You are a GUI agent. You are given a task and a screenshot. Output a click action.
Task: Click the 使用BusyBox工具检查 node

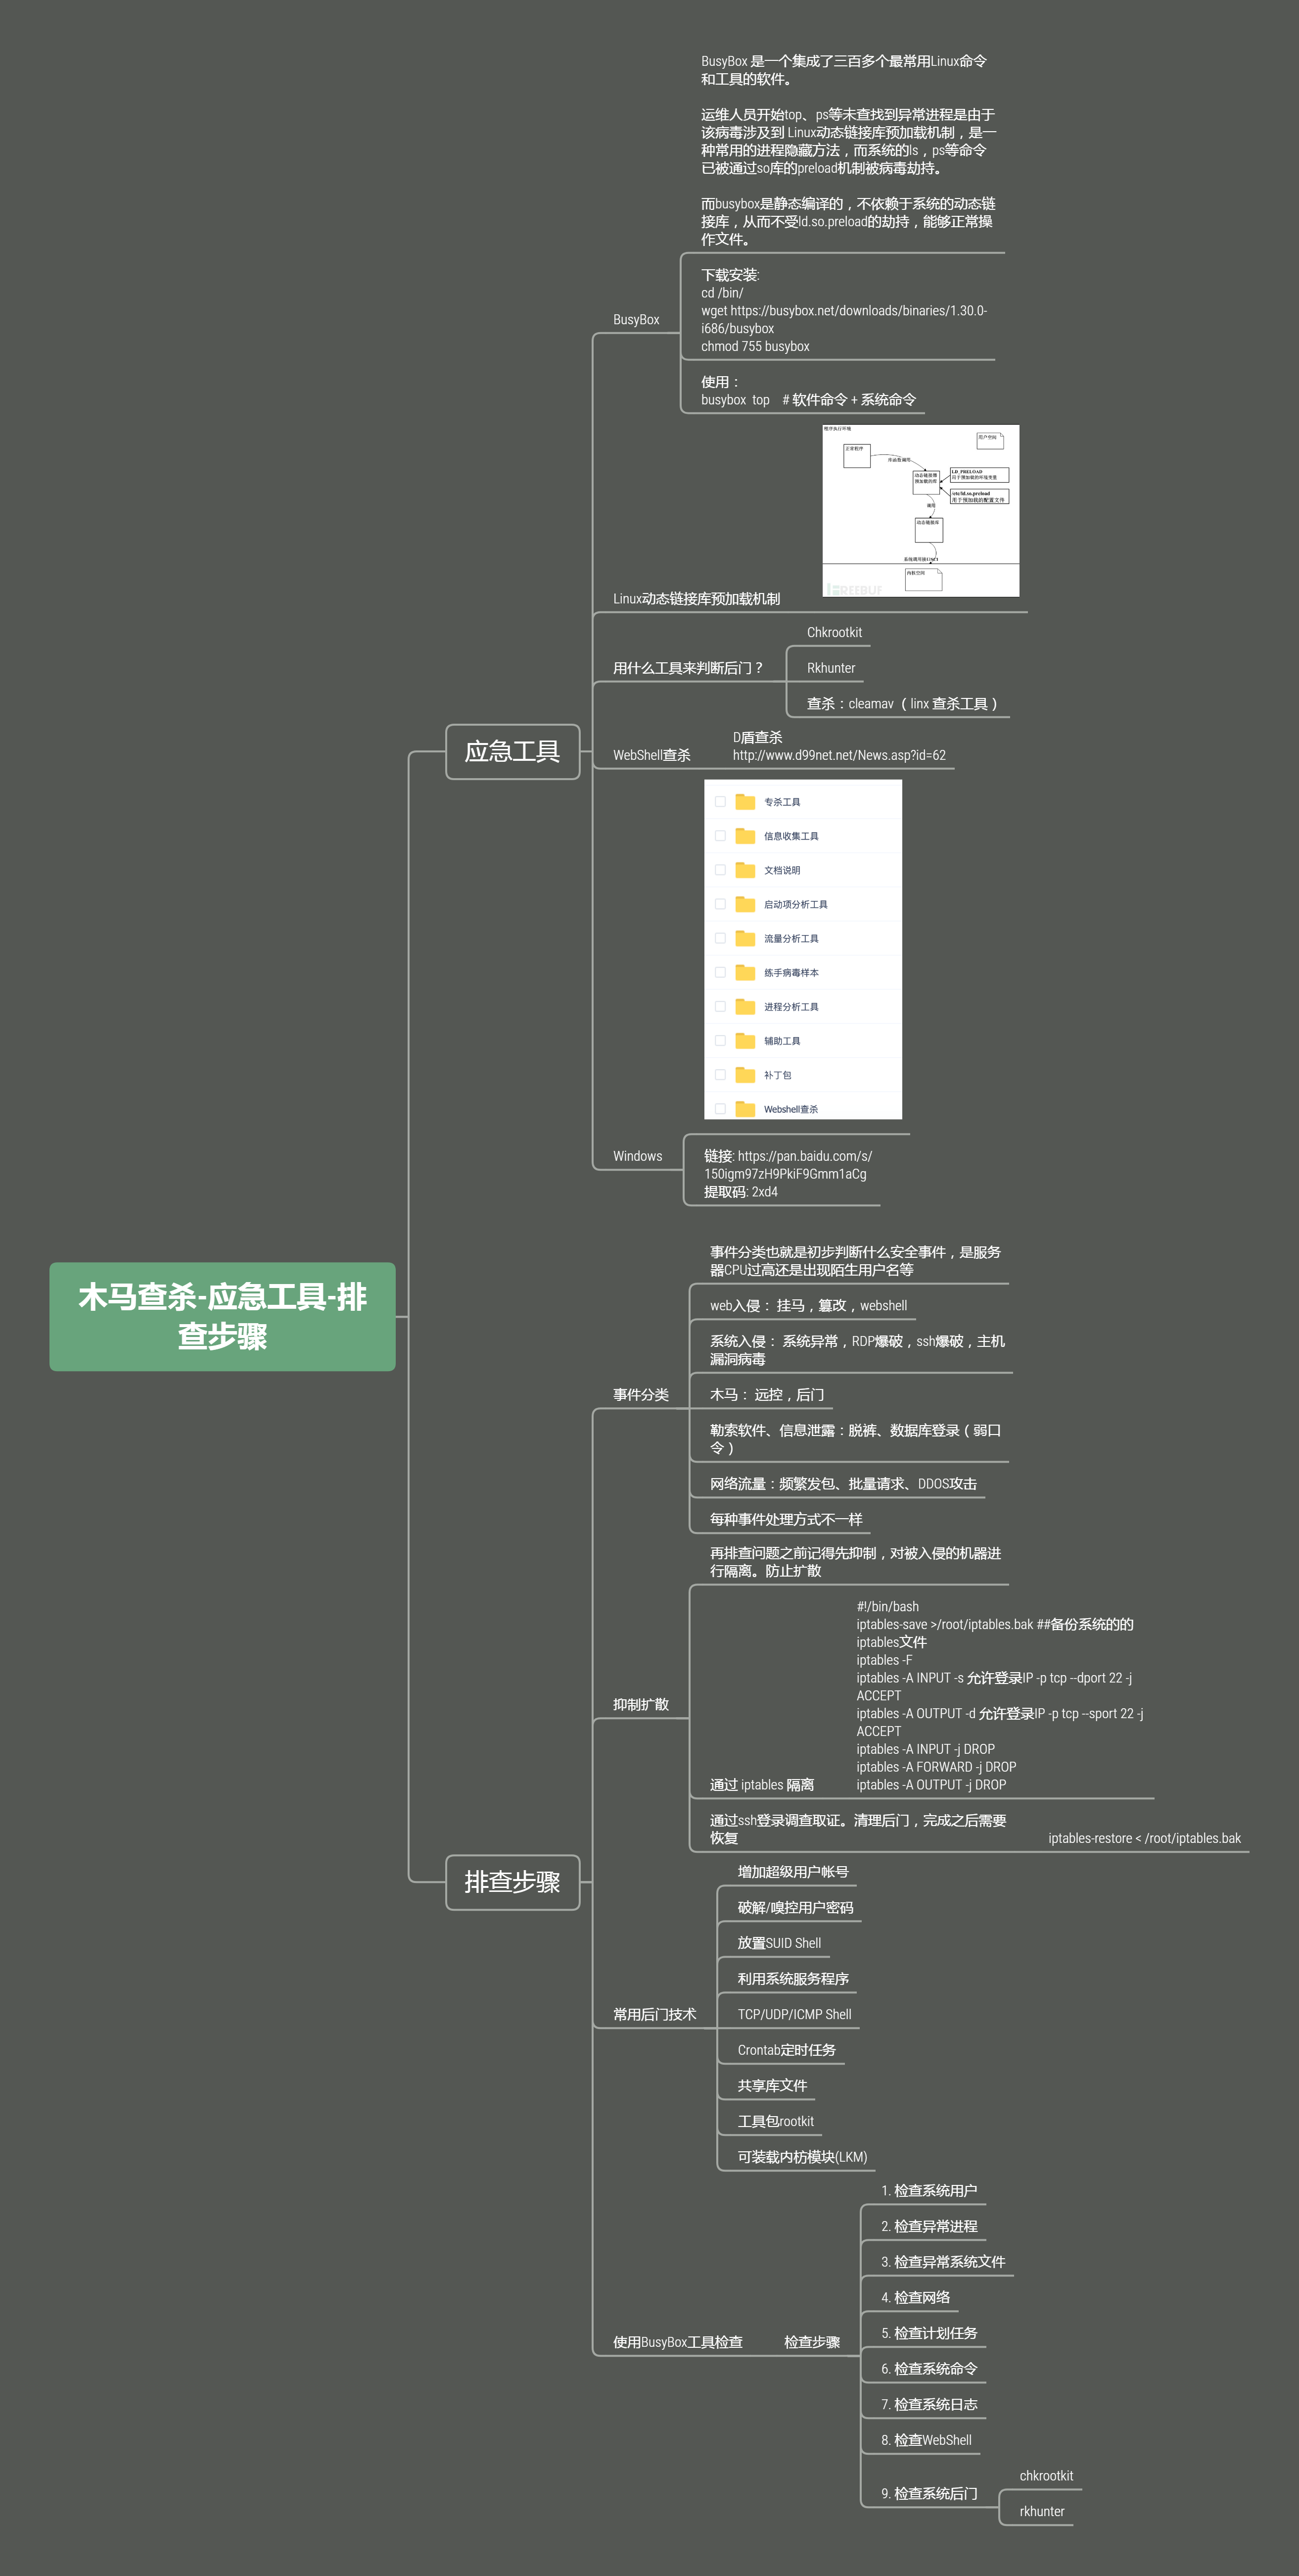678,2342
